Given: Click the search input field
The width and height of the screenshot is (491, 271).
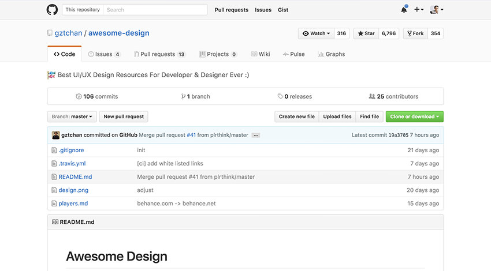Looking at the screenshot, I should tap(155, 10).
